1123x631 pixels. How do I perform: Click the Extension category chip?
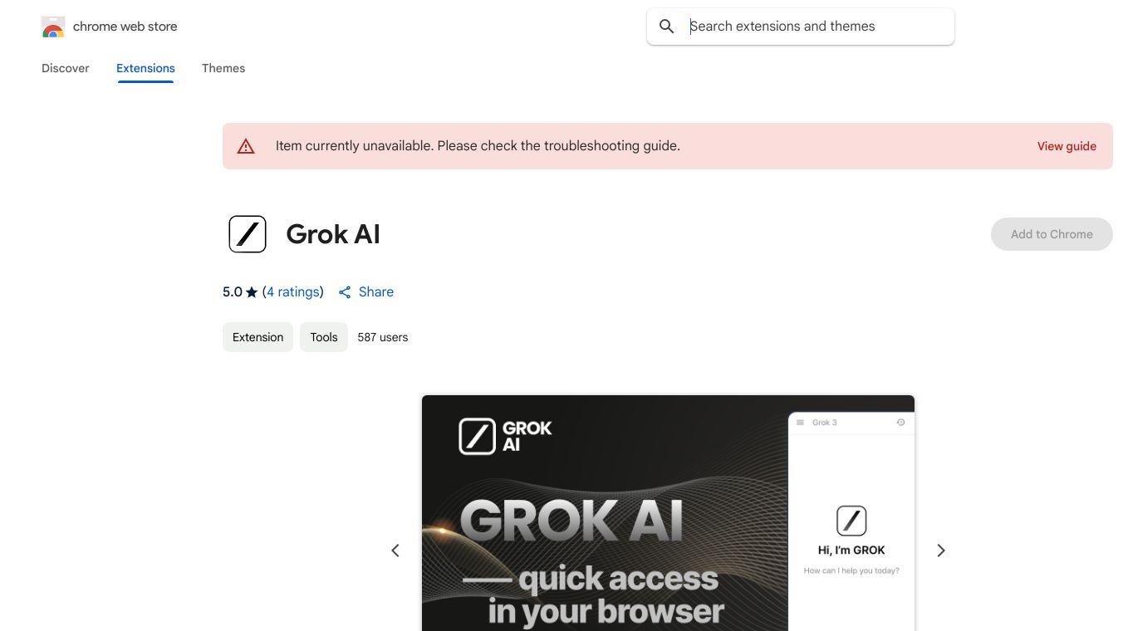257,337
